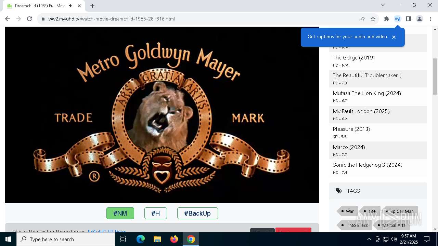Select the War tag
The height and width of the screenshot is (246, 438).
[348, 211]
